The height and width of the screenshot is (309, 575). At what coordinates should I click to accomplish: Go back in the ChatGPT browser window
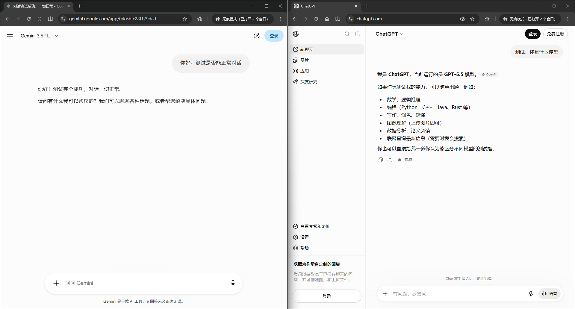pos(295,19)
